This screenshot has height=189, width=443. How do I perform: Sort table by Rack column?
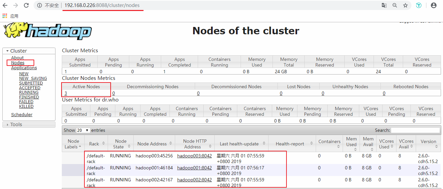[x=97, y=144]
